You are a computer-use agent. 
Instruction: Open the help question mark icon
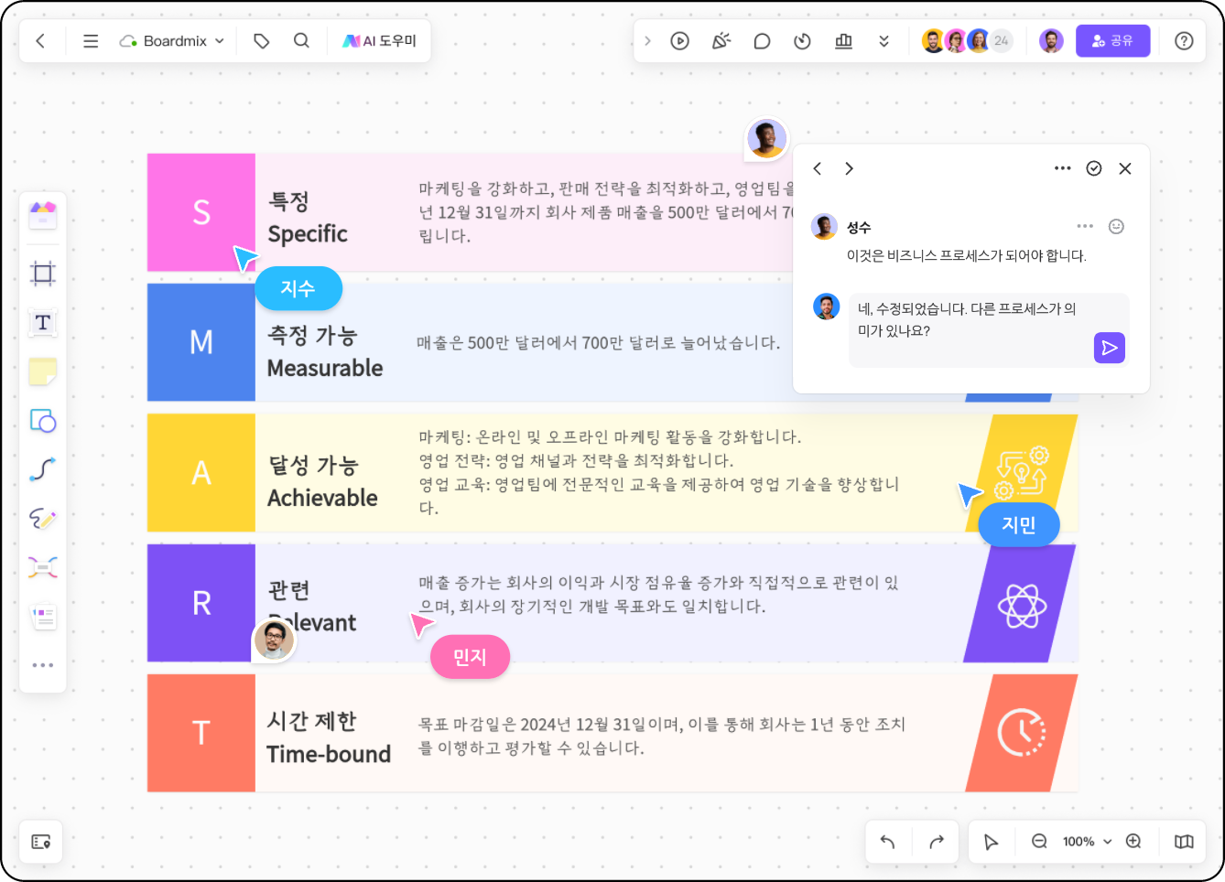click(1184, 41)
